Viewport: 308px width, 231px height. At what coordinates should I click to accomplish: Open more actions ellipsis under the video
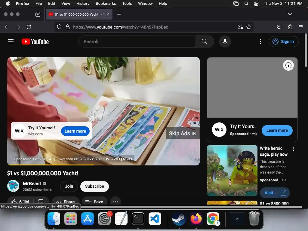115,202
